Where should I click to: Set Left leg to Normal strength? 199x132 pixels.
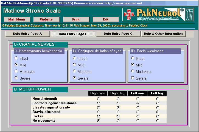coord(158,99)
